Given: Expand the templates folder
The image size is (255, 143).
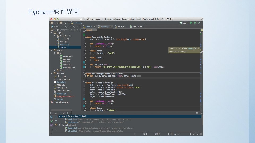Looking at the screenshot, I should coord(52,73).
